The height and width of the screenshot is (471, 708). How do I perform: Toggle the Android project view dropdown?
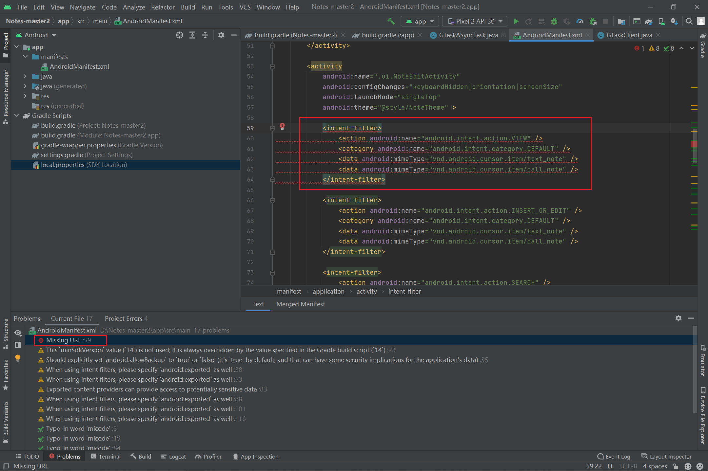point(39,34)
